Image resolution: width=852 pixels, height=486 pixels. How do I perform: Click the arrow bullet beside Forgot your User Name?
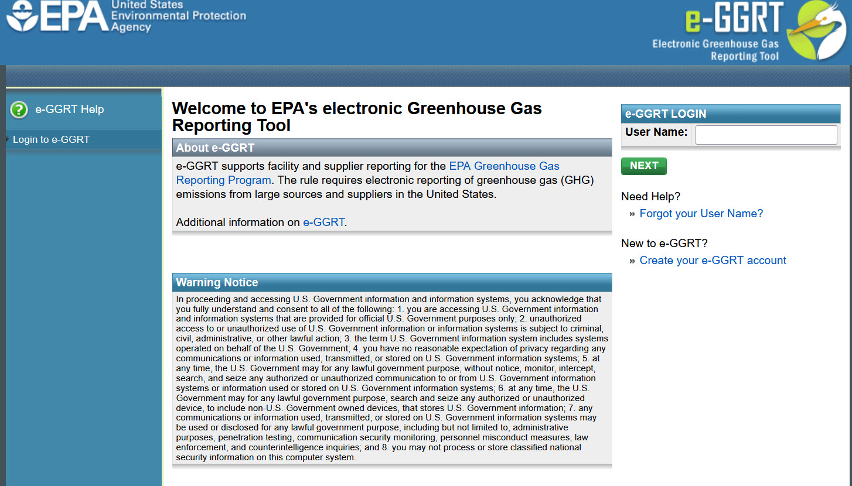(x=632, y=214)
